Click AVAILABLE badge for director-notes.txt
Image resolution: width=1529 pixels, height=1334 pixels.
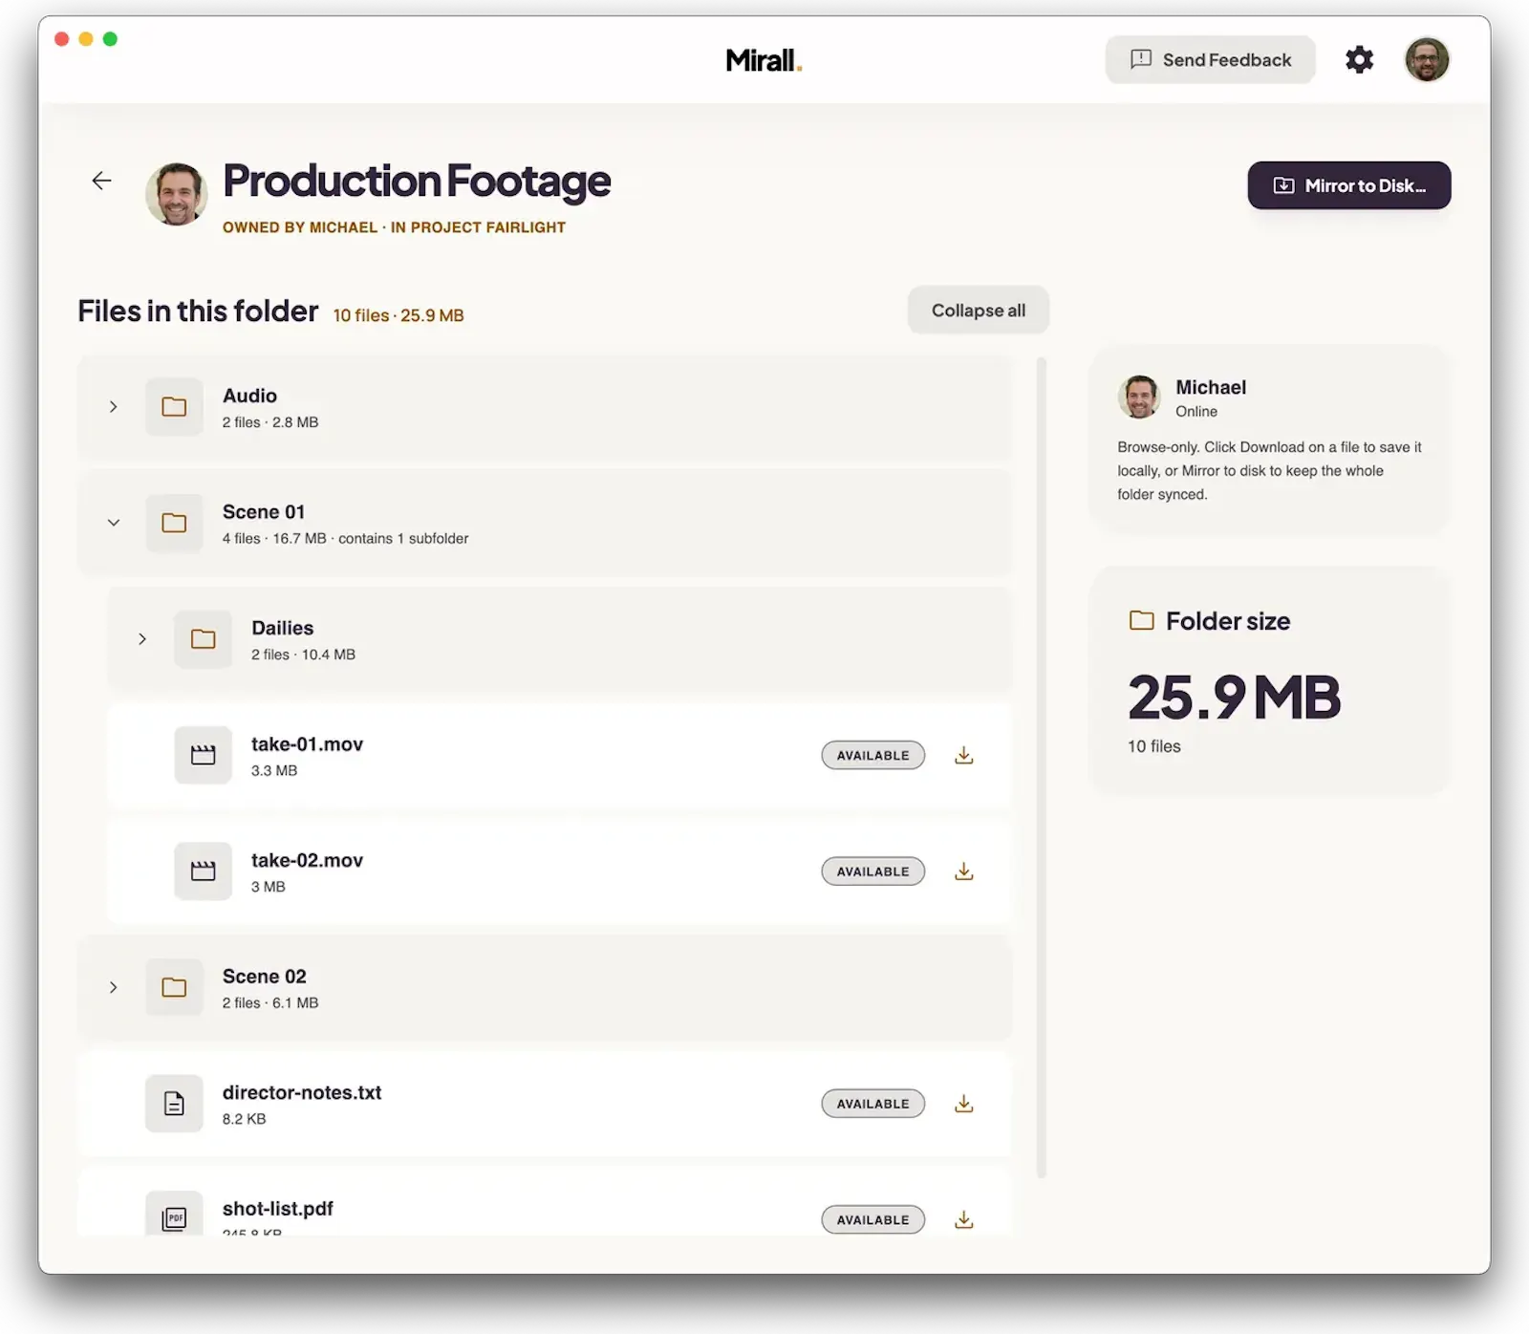(x=873, y=1104)
